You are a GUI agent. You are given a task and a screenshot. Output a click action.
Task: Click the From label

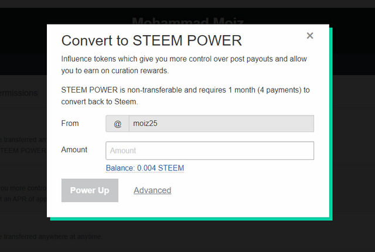[x=70, y=123]
